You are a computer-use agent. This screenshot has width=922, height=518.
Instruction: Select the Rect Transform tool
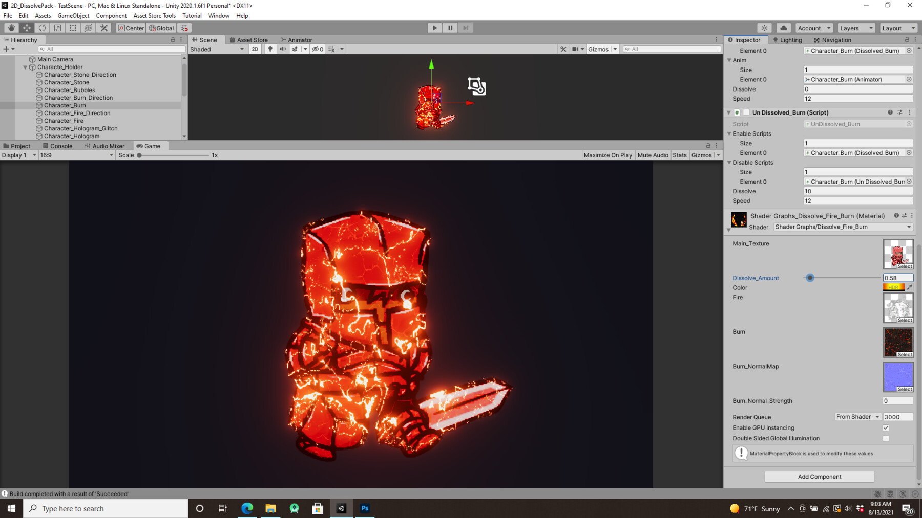coord(73,28)
